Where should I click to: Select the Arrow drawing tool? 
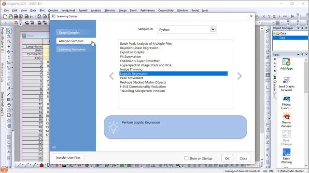pyautogui.click(x=9, y=89)
